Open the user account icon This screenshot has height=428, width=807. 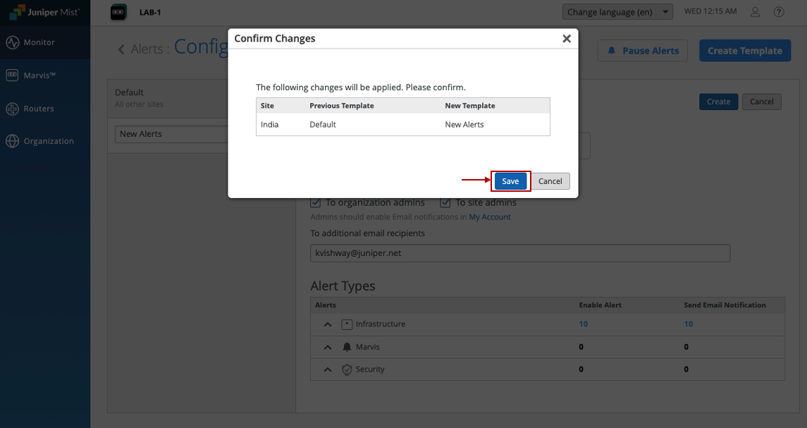click(x=756, y=12)
